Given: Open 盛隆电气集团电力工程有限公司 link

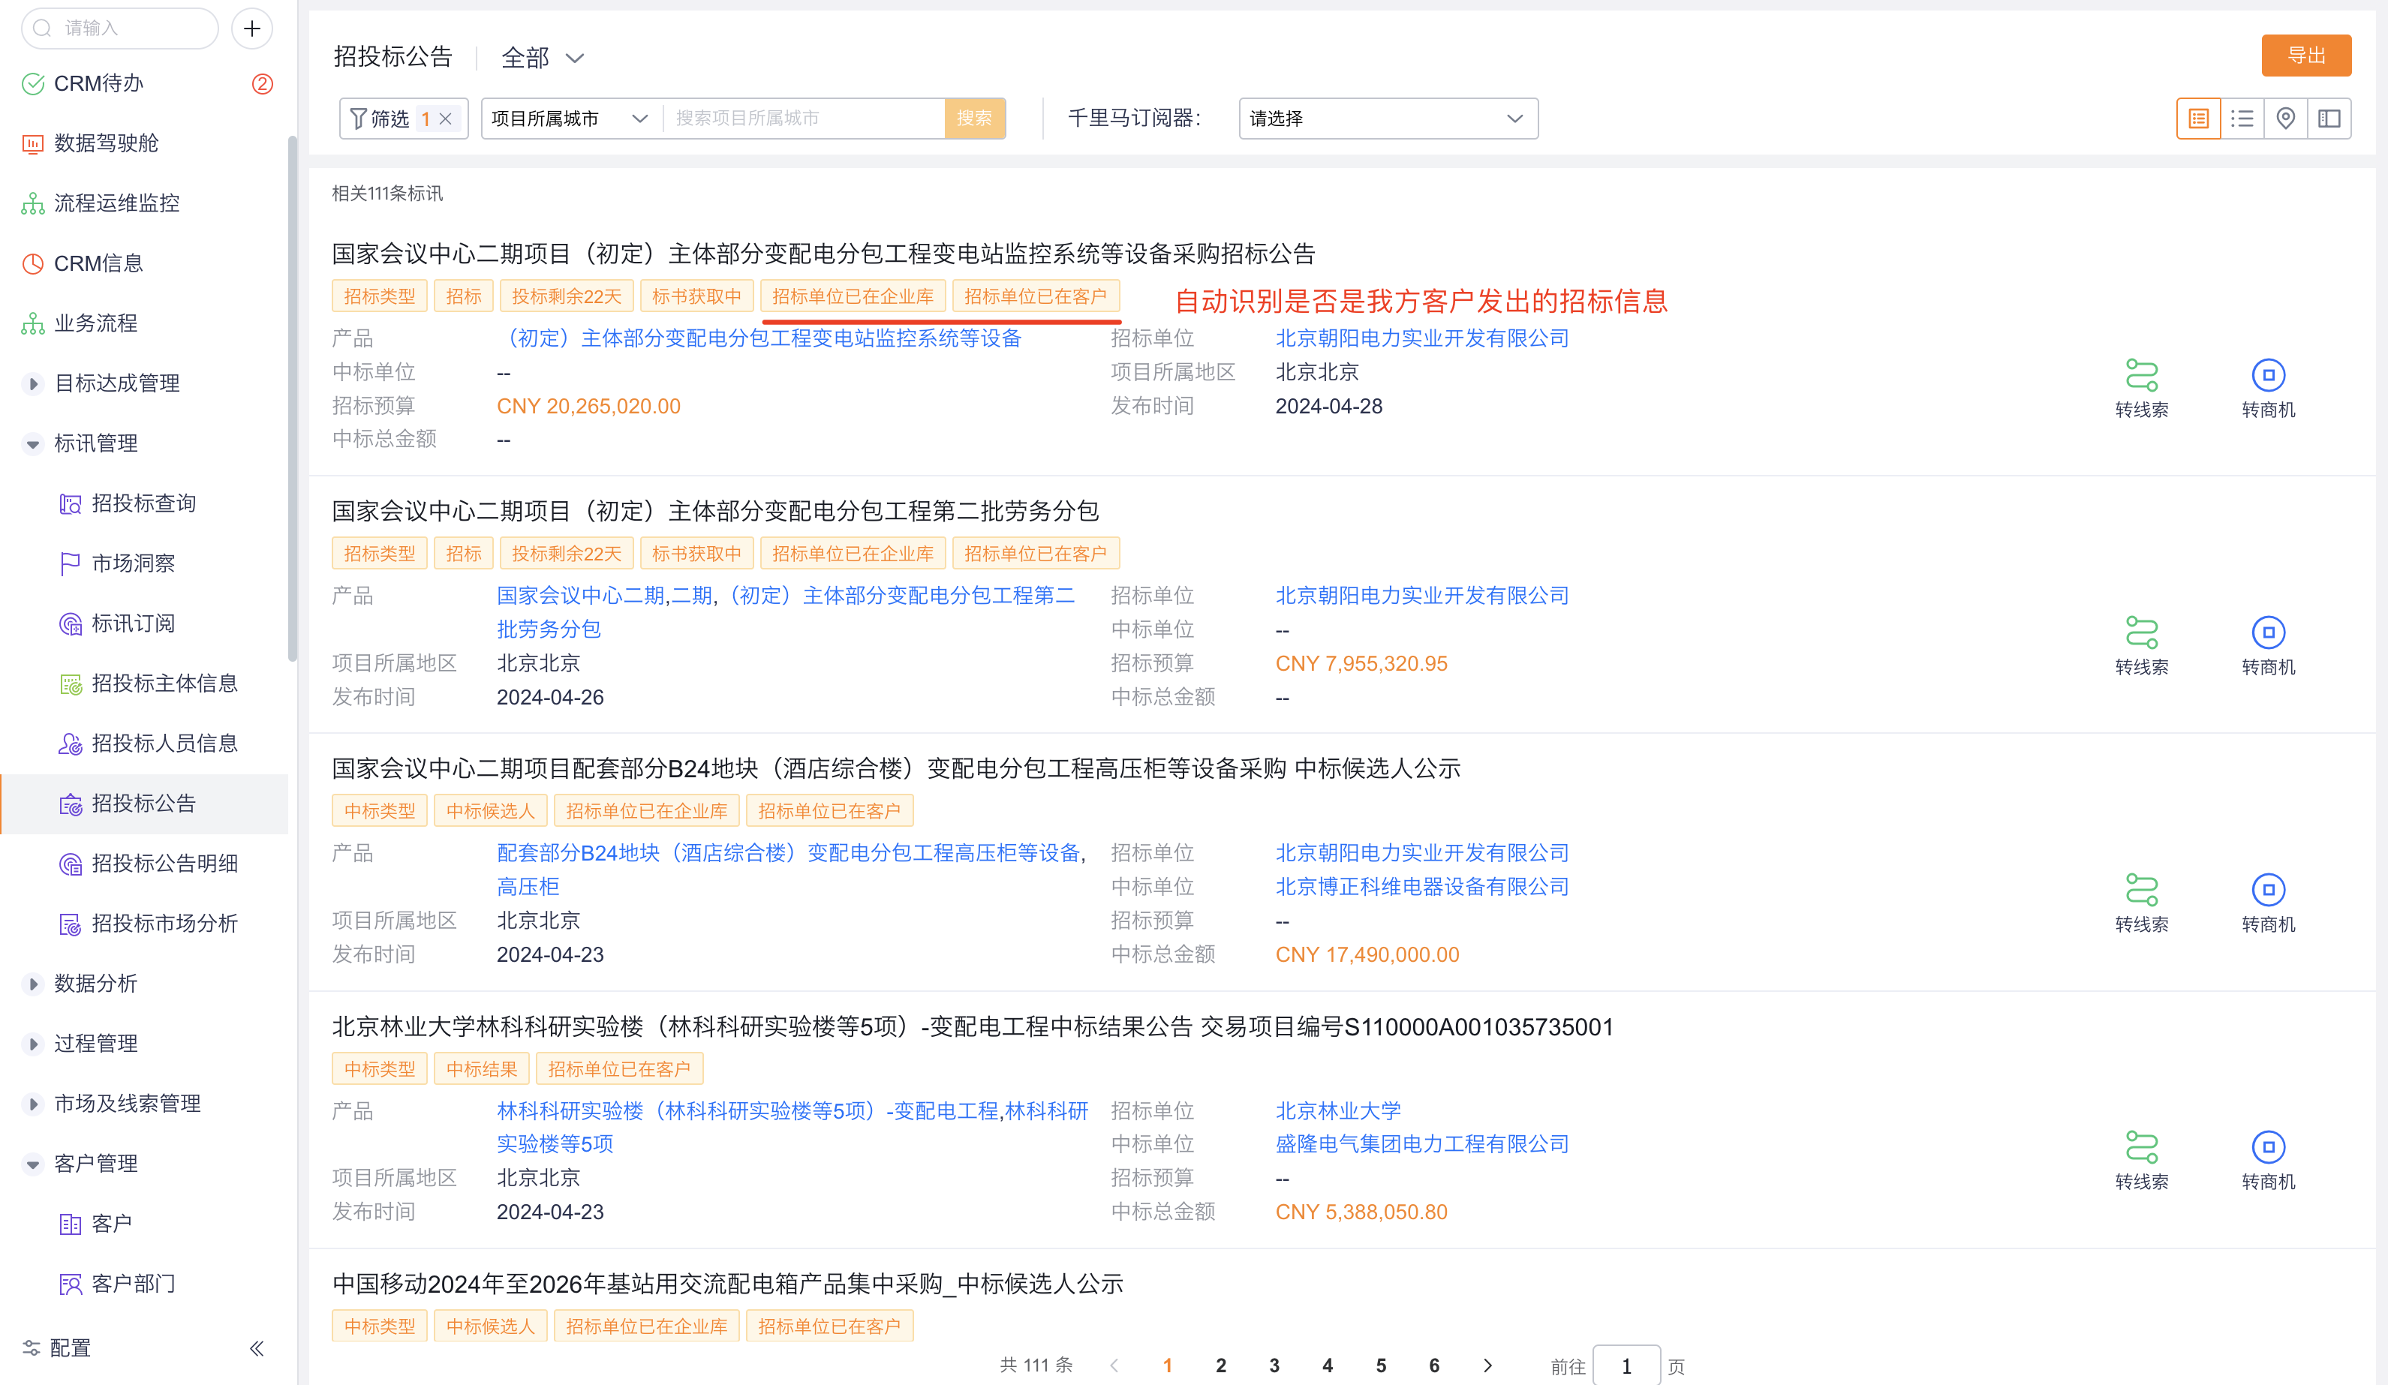Looking at the screenshot, I should pos(1422,1144).
